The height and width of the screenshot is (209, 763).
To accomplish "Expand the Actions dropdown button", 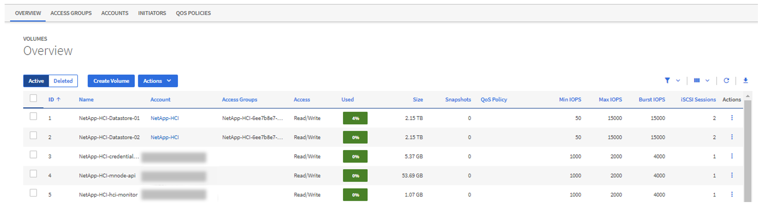I will pos(158,81).
